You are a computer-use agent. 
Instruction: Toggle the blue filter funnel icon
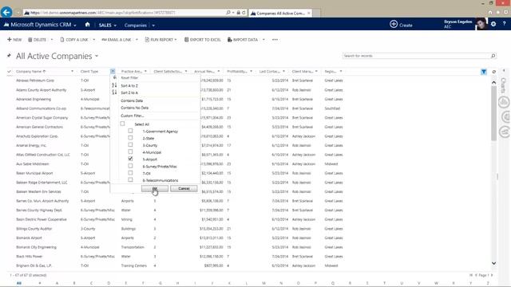coord(484,72)
